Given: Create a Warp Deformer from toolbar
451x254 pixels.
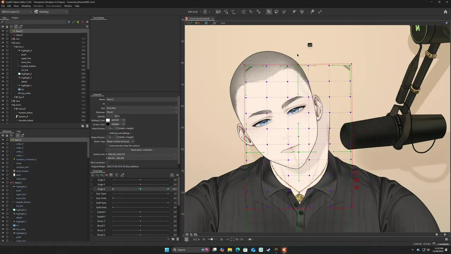Looking at the screenshot, I should click(243, 12).
